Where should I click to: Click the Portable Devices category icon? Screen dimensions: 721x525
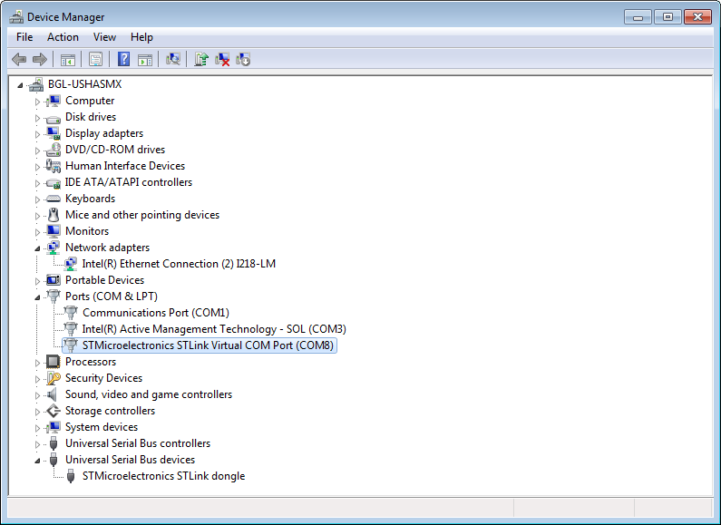pyautogui.click(x=54, y=280)
